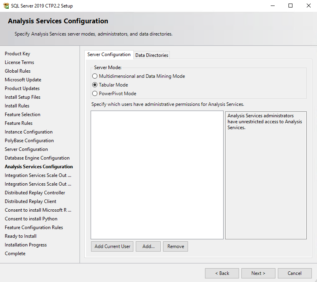Click the Product Updates step
The image size is (317, 282).
(22, 88)
